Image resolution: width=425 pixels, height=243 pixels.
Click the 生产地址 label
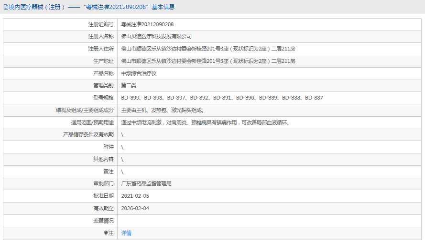tap(104, 61)
